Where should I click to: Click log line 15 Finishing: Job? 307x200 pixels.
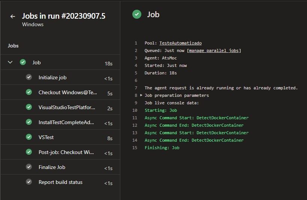pyautogui.click(x=162, y=148)
